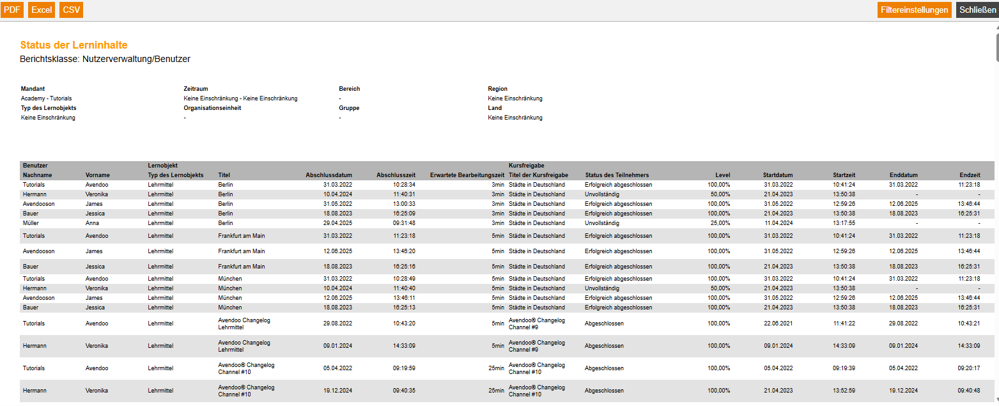Click the Endzeit column header
Viewport: 999px width, 406px height.
(x=970, y=175)
